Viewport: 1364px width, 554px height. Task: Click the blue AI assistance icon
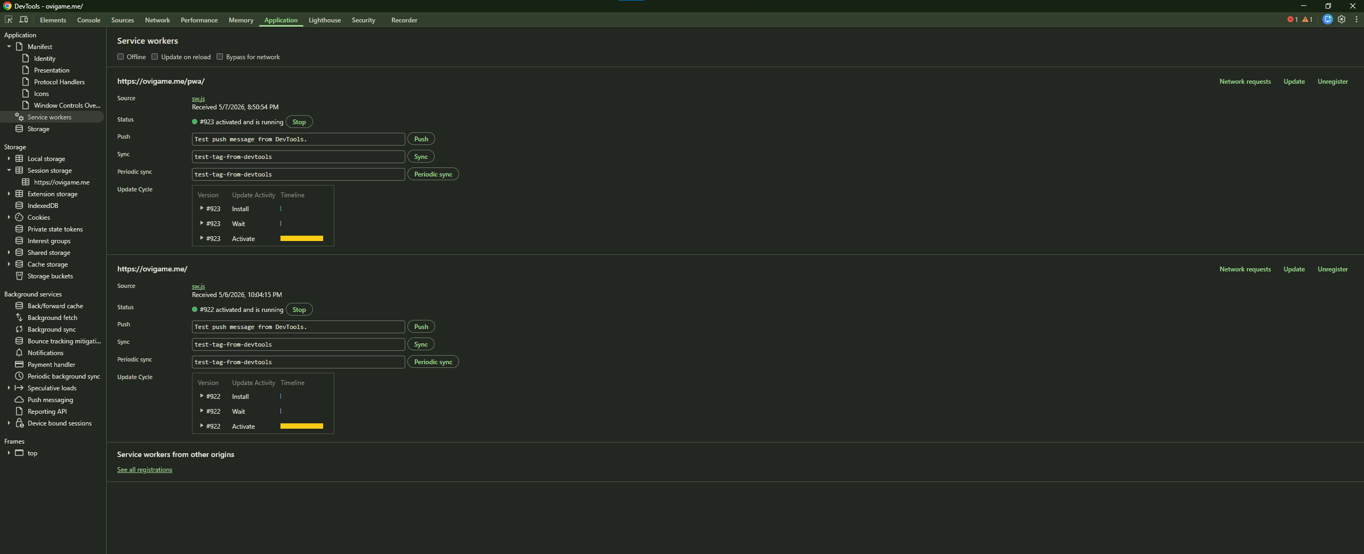click(1328, 20)
